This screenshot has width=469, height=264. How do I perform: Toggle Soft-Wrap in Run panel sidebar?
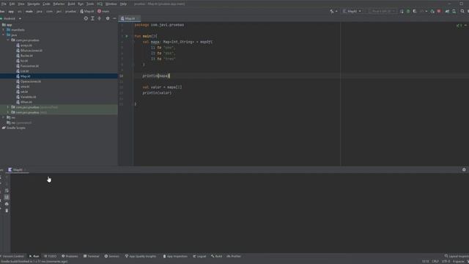[7, 191]
